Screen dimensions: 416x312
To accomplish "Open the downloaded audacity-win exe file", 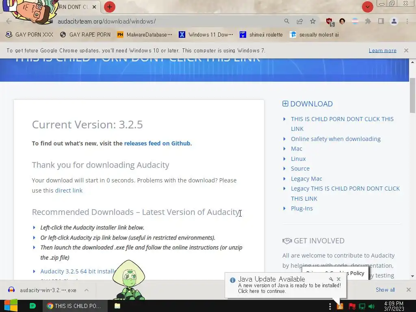I will pyautogui.click(x=48, y=290).
